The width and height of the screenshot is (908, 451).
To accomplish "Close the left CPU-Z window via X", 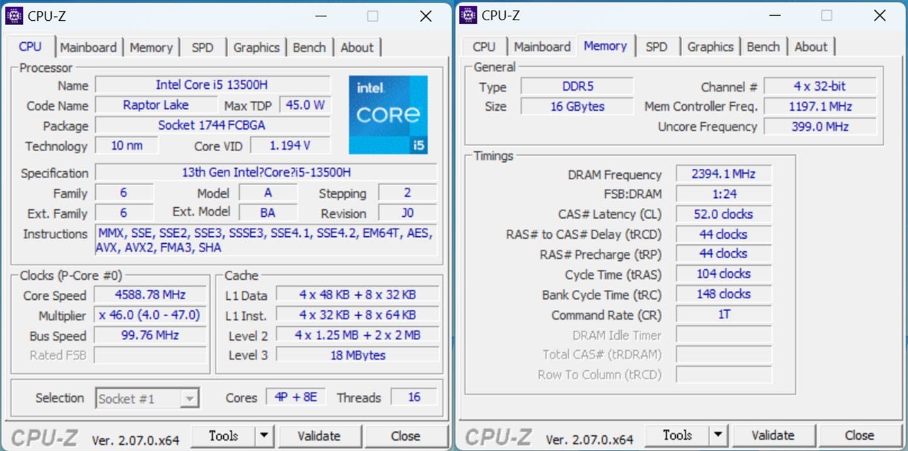I will point(426,16).
